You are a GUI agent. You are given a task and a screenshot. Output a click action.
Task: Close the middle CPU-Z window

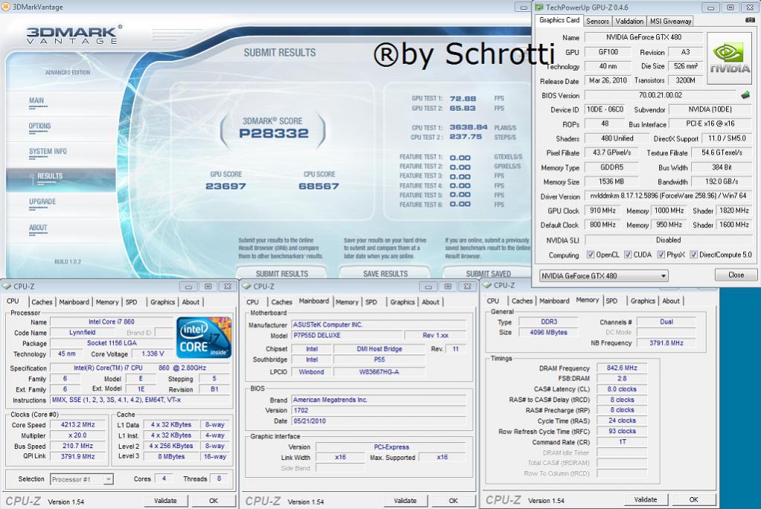[467, 287]
